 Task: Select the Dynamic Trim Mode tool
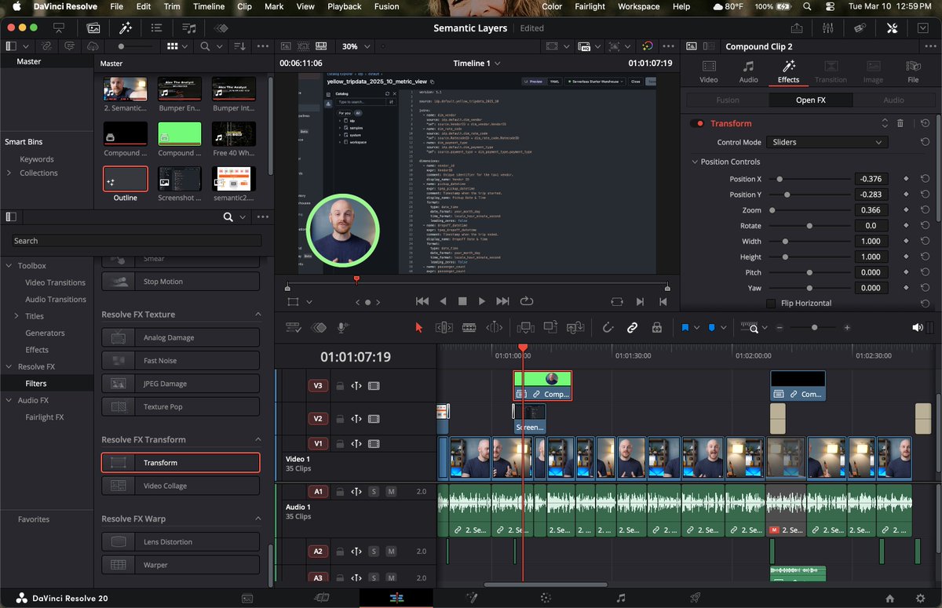495,328
